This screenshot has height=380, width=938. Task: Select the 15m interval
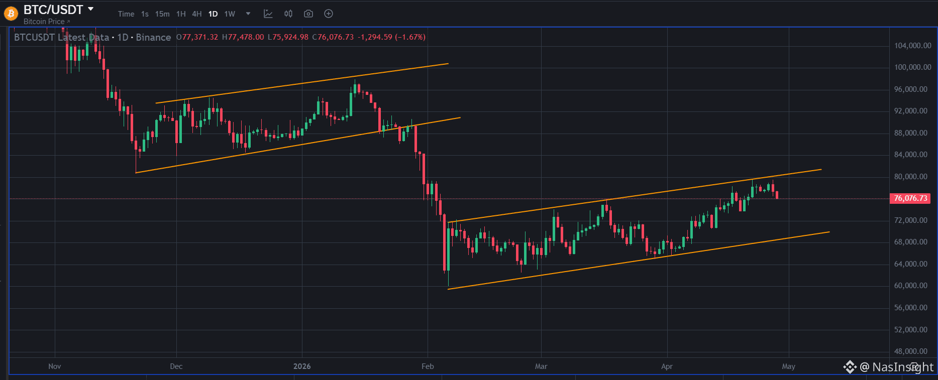[162, 14]
